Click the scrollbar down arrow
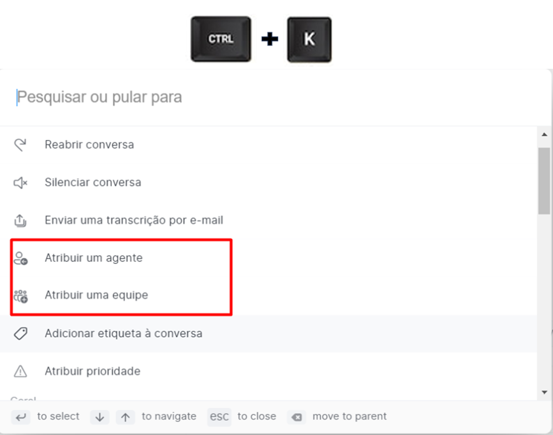The image size is (553, 435). tap(545, 392)
